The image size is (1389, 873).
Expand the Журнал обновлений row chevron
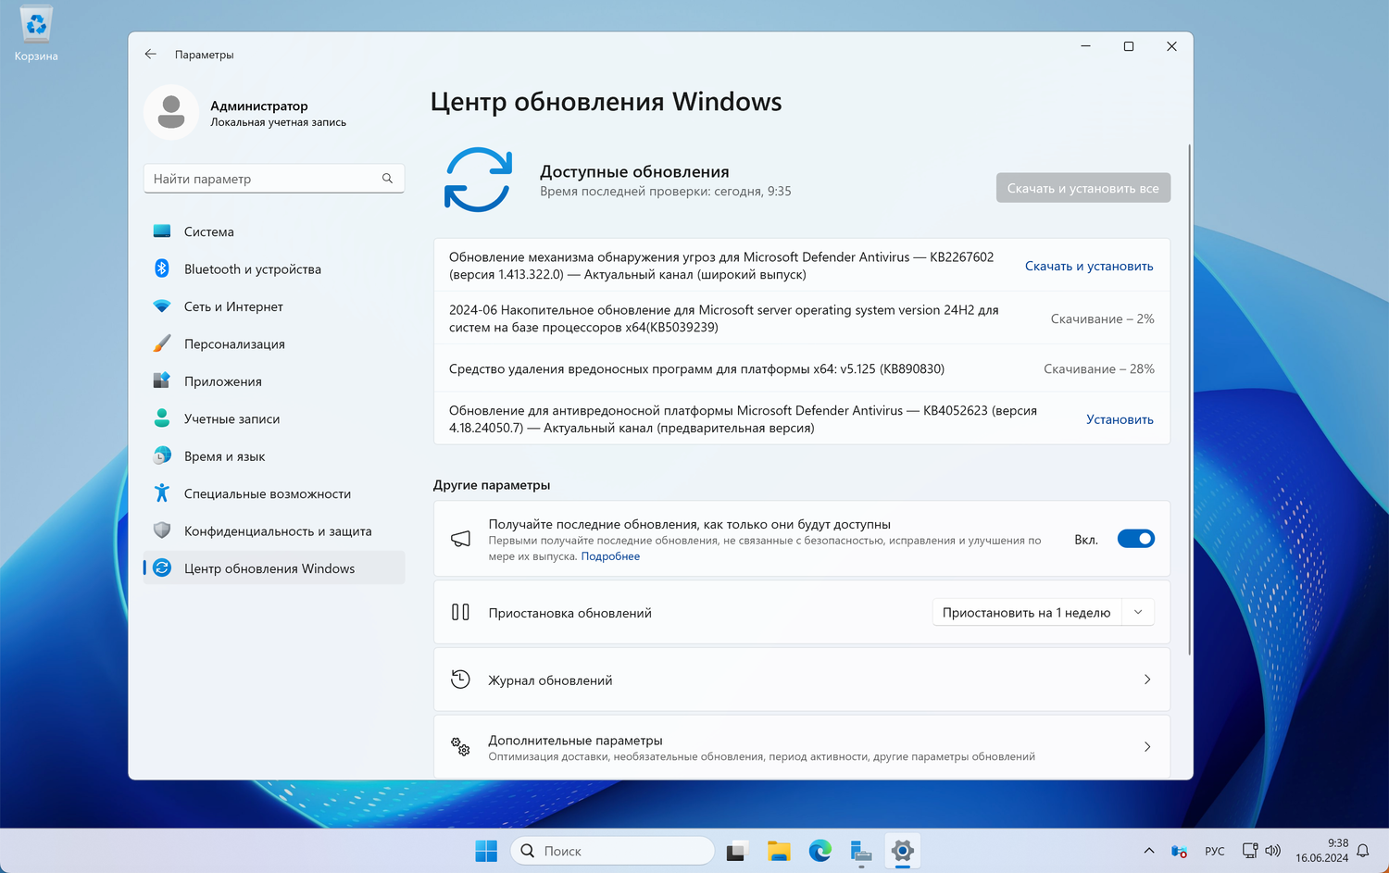1147,680
